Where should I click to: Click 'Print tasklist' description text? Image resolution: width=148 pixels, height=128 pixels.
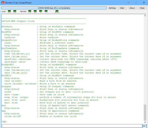(49, 38)
